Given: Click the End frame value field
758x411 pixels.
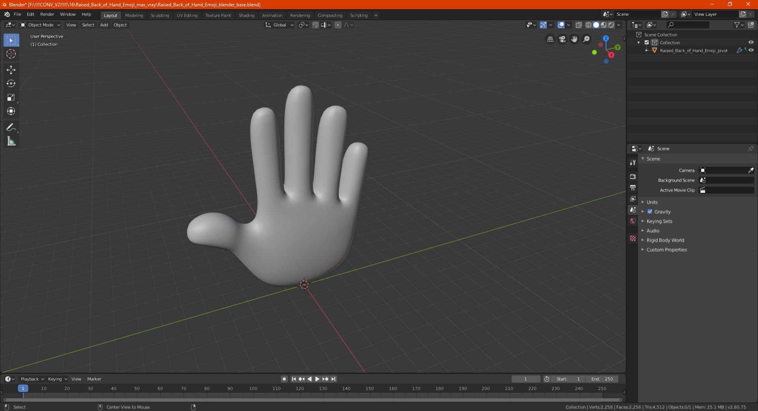Looking at the screenshot, I should pos(602,379).
